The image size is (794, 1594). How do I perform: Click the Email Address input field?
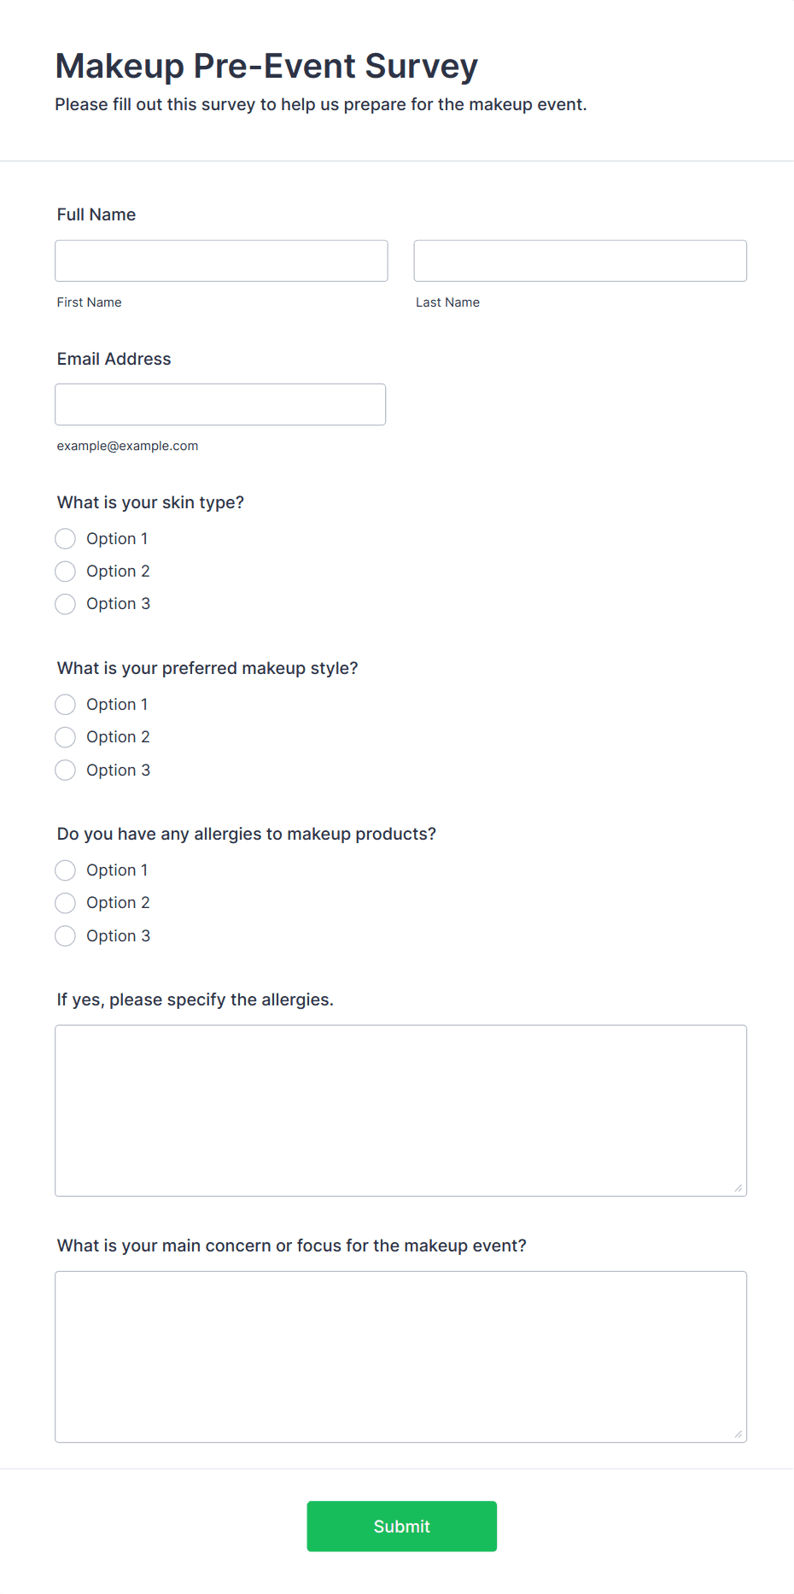coord(219,404)
